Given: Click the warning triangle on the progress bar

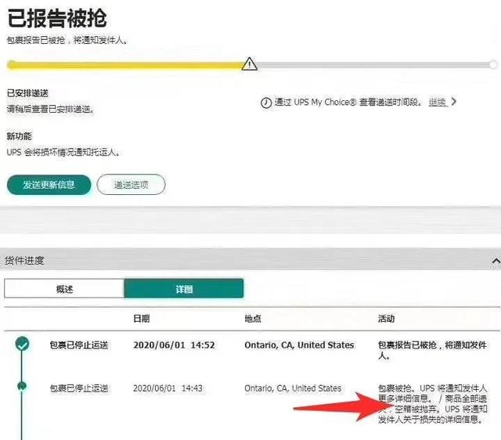Looking at the screenshot, I should 249,64.
